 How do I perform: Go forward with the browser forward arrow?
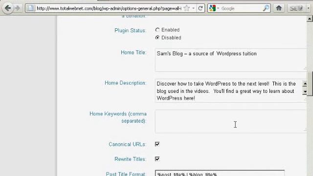pyautogui.click(x=18, y=8)
